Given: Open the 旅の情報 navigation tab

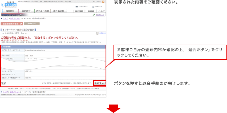Looking at the screenshot, I should [79, 11].
